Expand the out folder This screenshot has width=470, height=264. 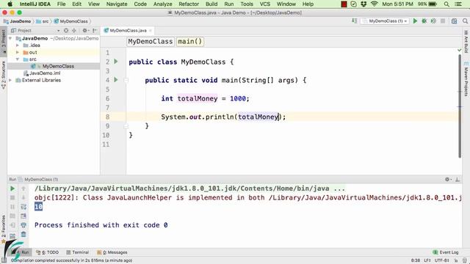(x=18, y=52)
